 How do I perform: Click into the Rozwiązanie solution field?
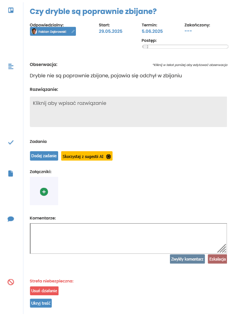[x=128, y=112]
